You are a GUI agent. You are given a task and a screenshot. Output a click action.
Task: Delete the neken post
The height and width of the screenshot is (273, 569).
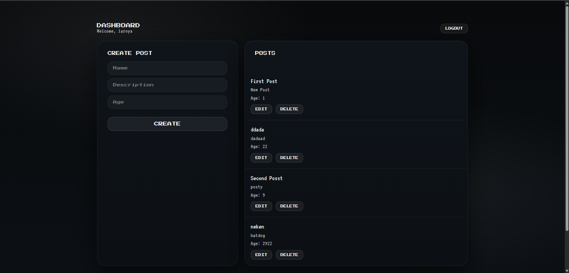point(289,255)
